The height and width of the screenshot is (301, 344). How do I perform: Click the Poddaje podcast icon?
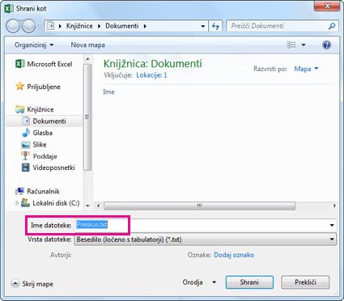(25, 156)
